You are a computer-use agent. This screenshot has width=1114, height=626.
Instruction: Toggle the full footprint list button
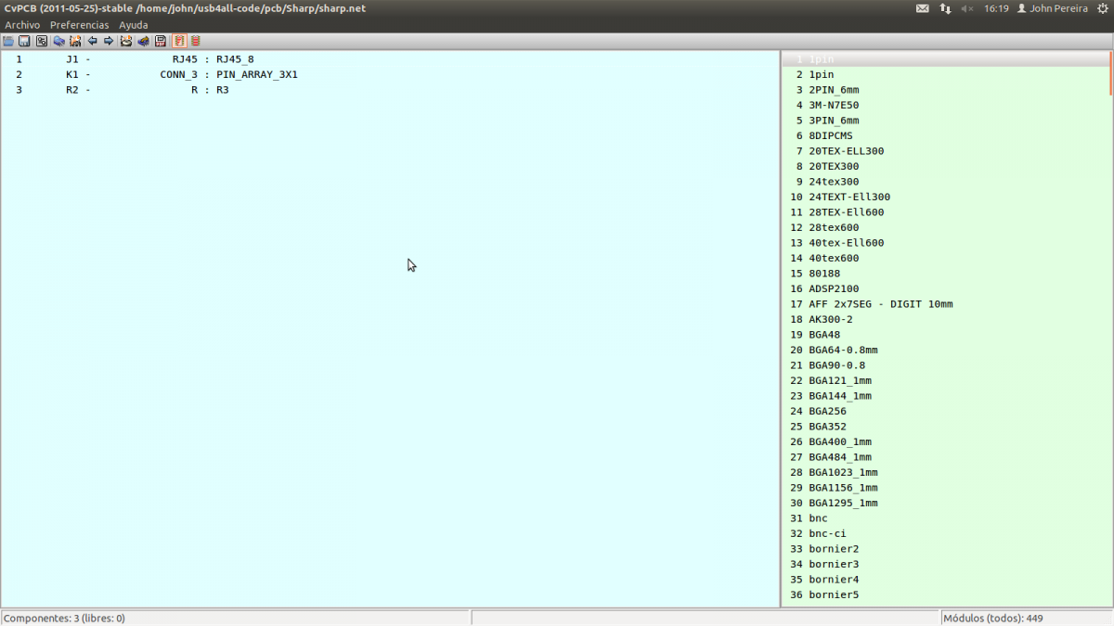coord(195,41)
